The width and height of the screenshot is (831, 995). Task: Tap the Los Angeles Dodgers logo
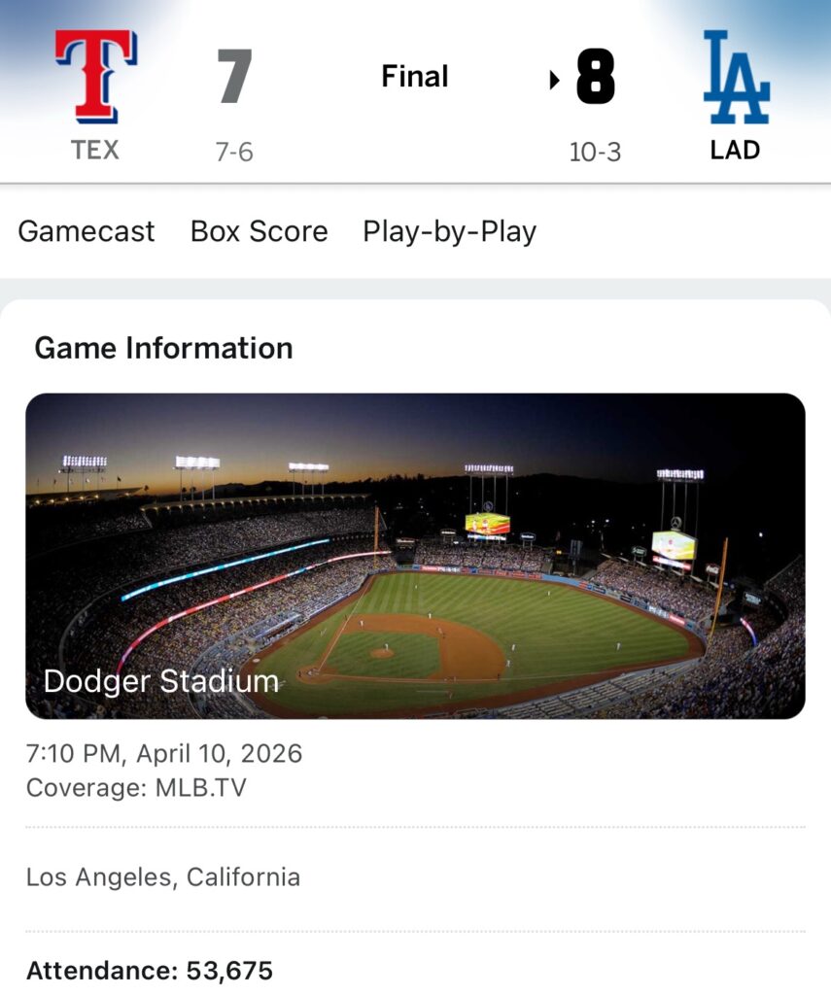tap(736, 77)
